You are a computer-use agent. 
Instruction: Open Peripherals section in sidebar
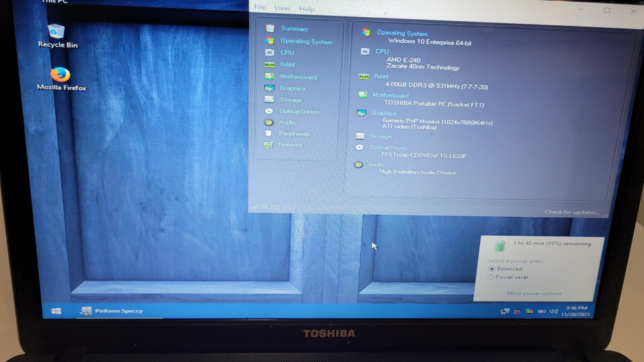pos(294,134)
